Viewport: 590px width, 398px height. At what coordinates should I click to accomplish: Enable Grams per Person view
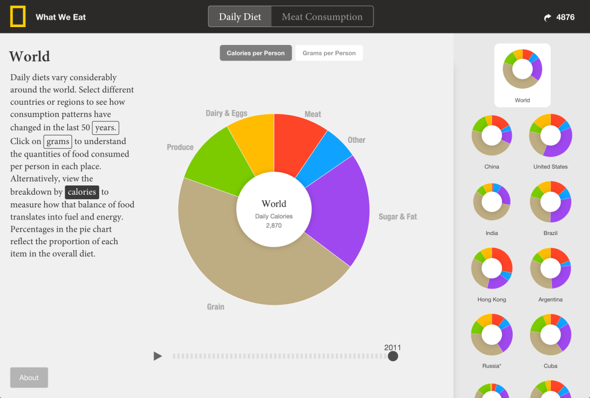tap(329, 52)
